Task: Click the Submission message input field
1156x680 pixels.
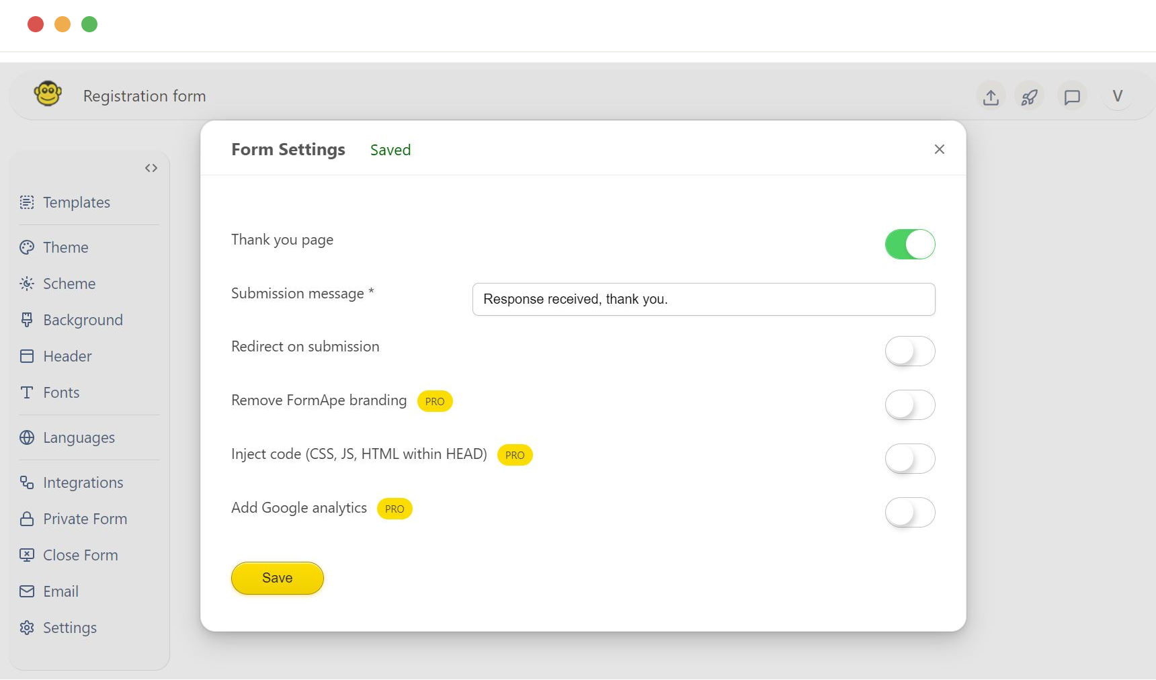Action: (704, 299)
